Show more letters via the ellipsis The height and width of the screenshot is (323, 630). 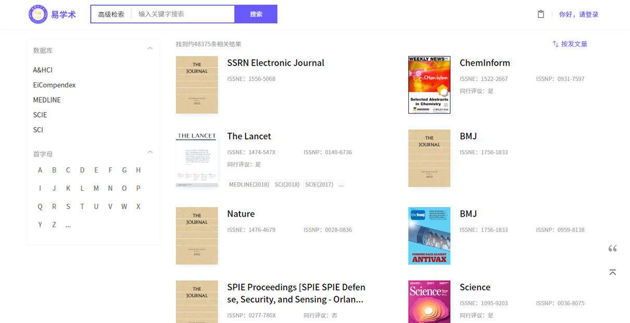(x=68, y=225)
